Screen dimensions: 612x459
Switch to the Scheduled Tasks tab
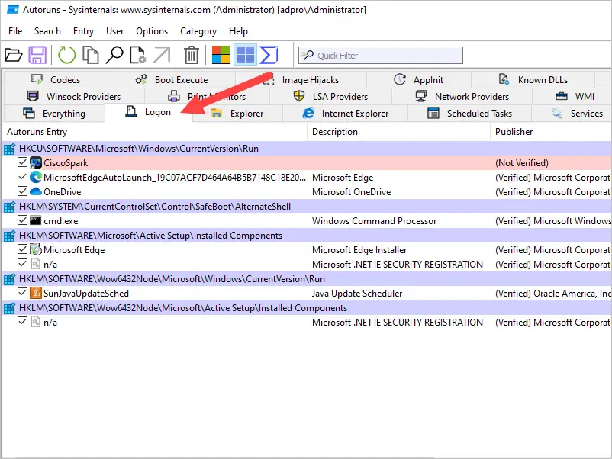click(x=469, y=114)
